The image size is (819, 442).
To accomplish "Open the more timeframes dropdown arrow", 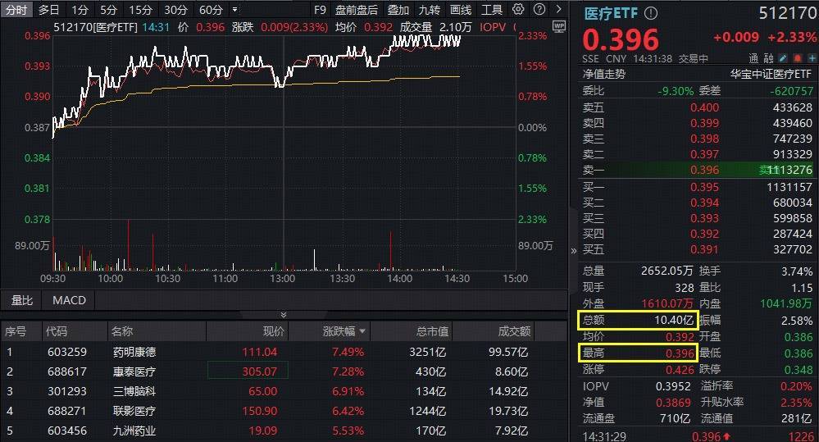I will point(235,10).
